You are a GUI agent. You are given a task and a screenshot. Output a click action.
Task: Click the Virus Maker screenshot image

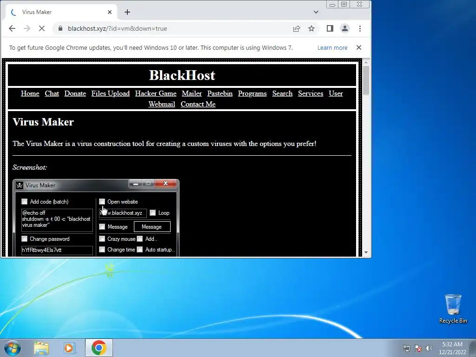click(x=96, y=218)
